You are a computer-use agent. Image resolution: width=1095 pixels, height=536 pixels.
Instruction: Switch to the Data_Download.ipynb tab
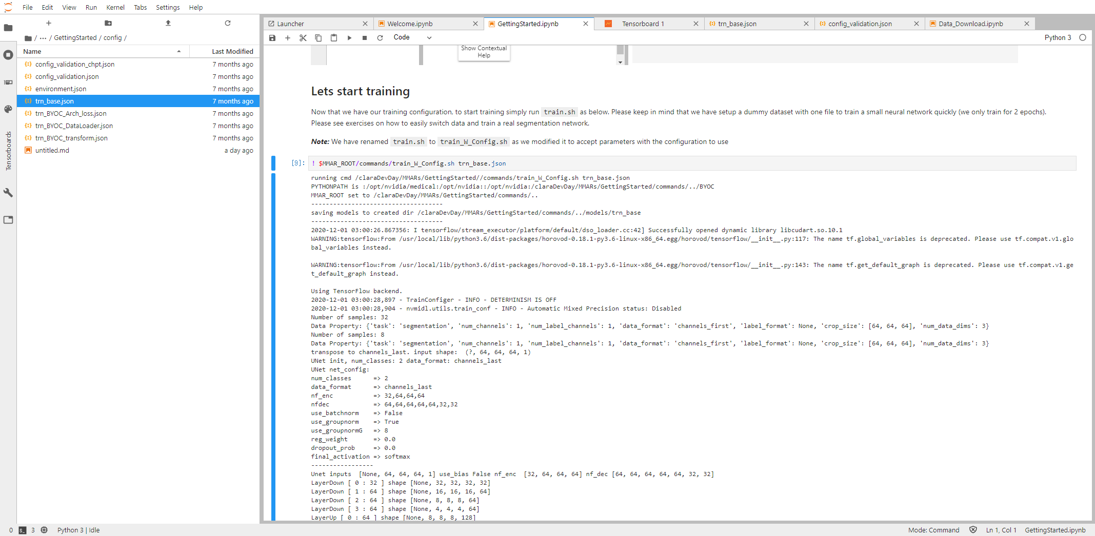tap(980, 24)
